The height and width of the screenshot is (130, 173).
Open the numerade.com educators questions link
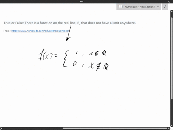pyautogui.click(x=40, y=31)
